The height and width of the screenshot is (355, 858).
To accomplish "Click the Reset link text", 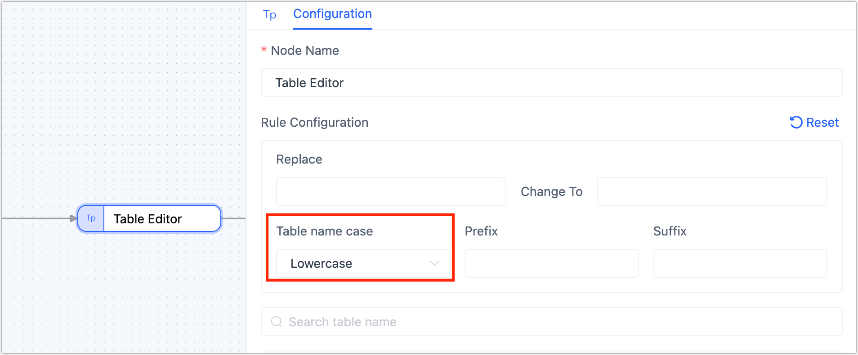I will point(822,122).
